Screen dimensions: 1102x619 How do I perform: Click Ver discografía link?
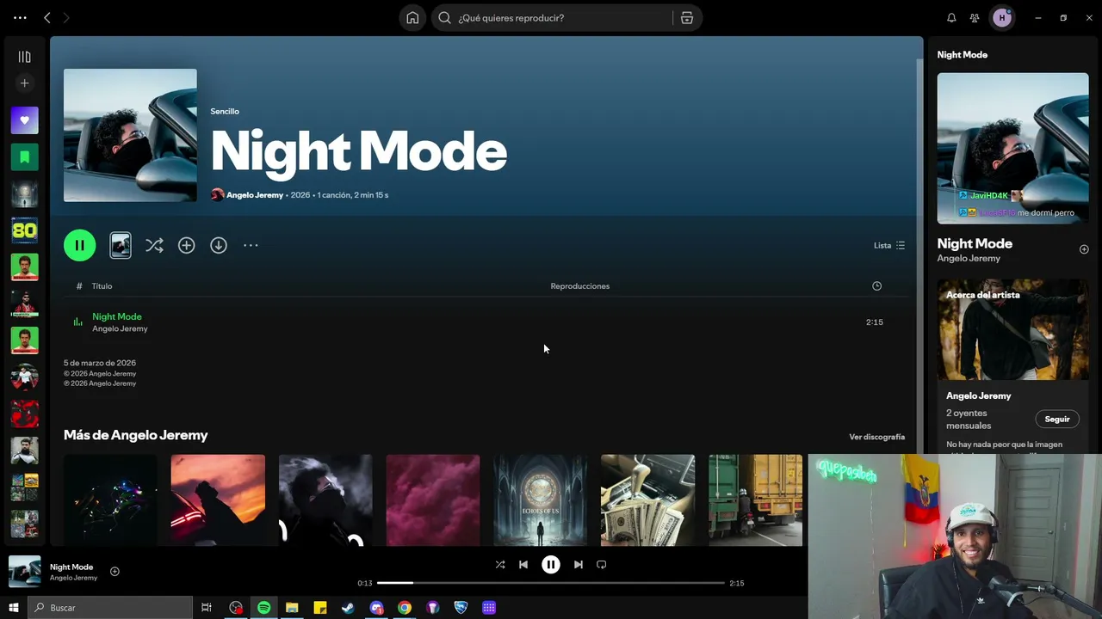[876, 437]
